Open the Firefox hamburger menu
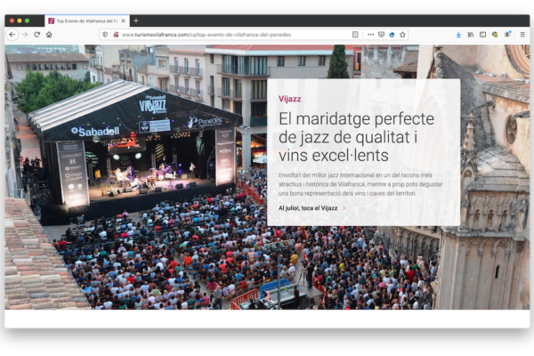The width and height of the screenshot is (534, 356). [522, 35]
